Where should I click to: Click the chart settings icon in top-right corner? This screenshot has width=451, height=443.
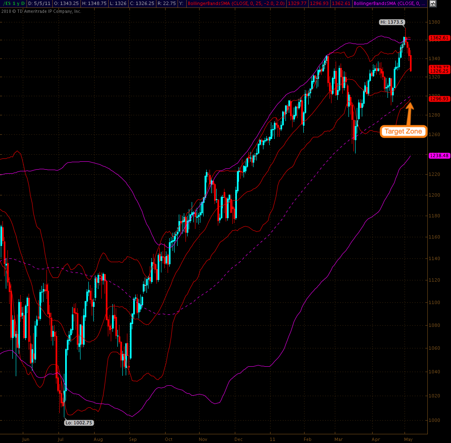[433, 3]
